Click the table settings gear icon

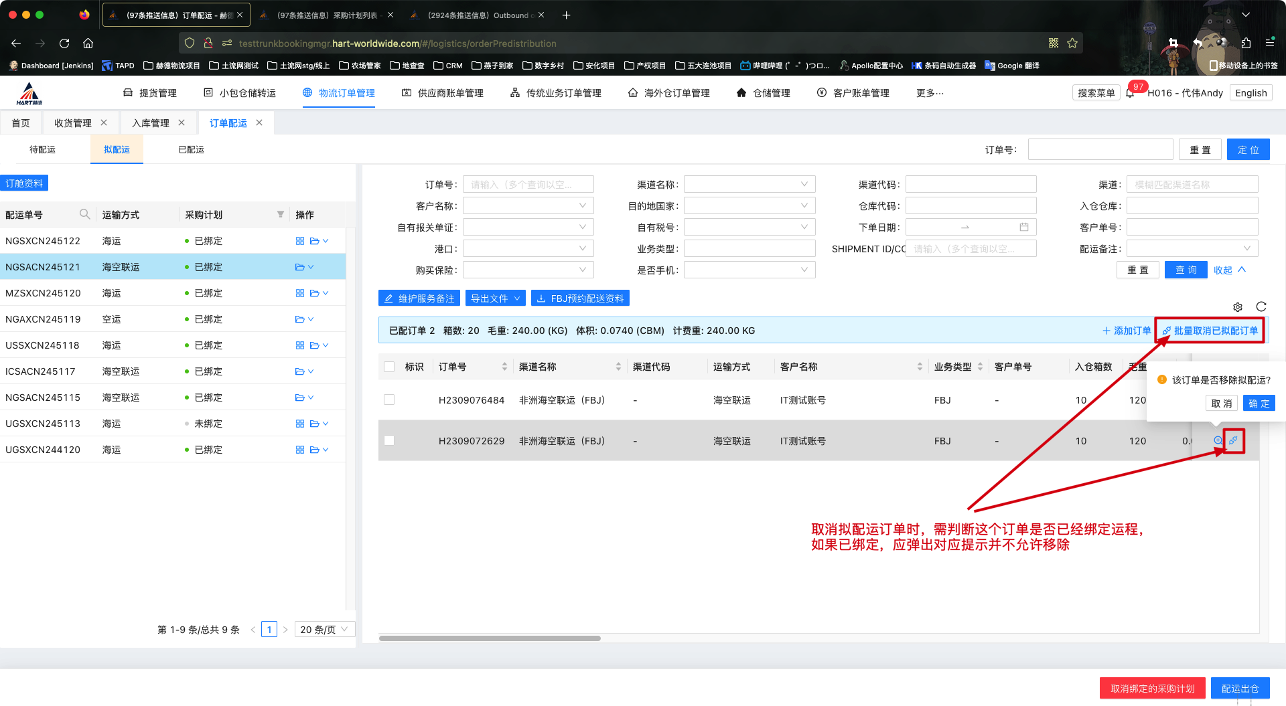tap(1238, 307)
